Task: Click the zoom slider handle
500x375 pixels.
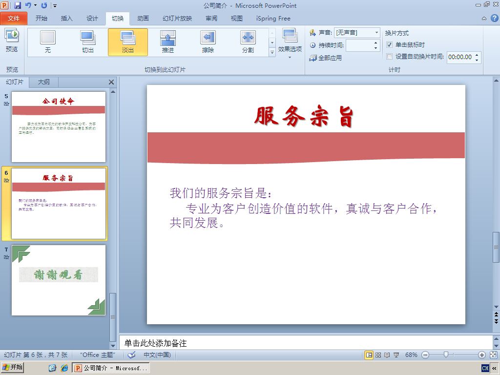Action: [446, 354]
